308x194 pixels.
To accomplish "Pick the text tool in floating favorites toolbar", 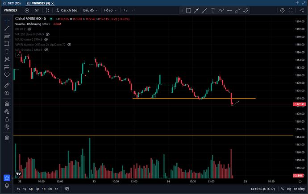I will click(213, 10).
